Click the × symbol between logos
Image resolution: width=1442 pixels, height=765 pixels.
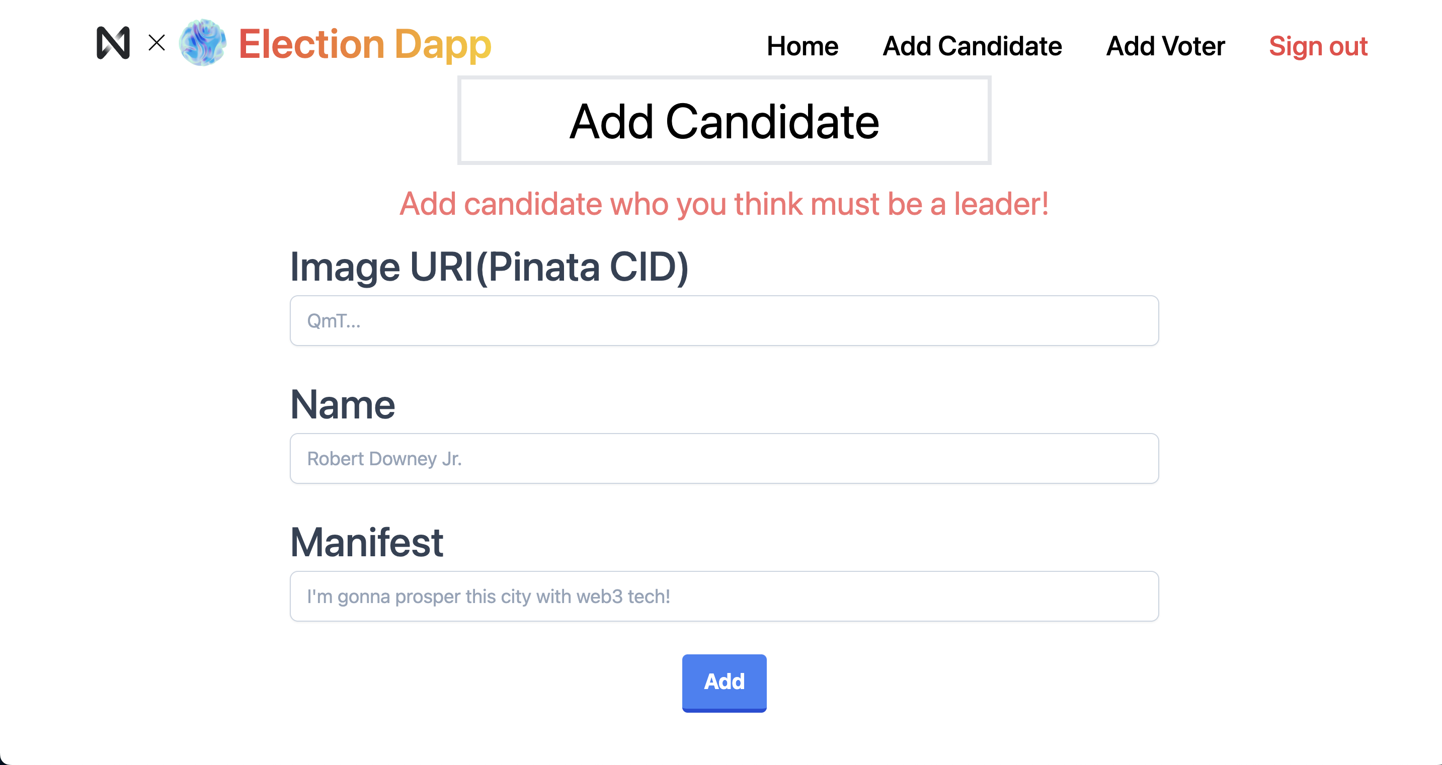tap(157, 43)
